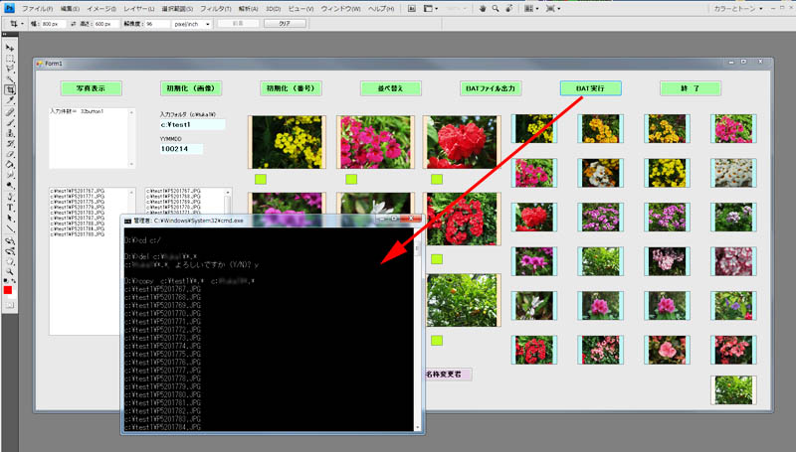Click green checkbox under pink flower photo
This screenshot has height=452, width=796.
pos(350,179)
